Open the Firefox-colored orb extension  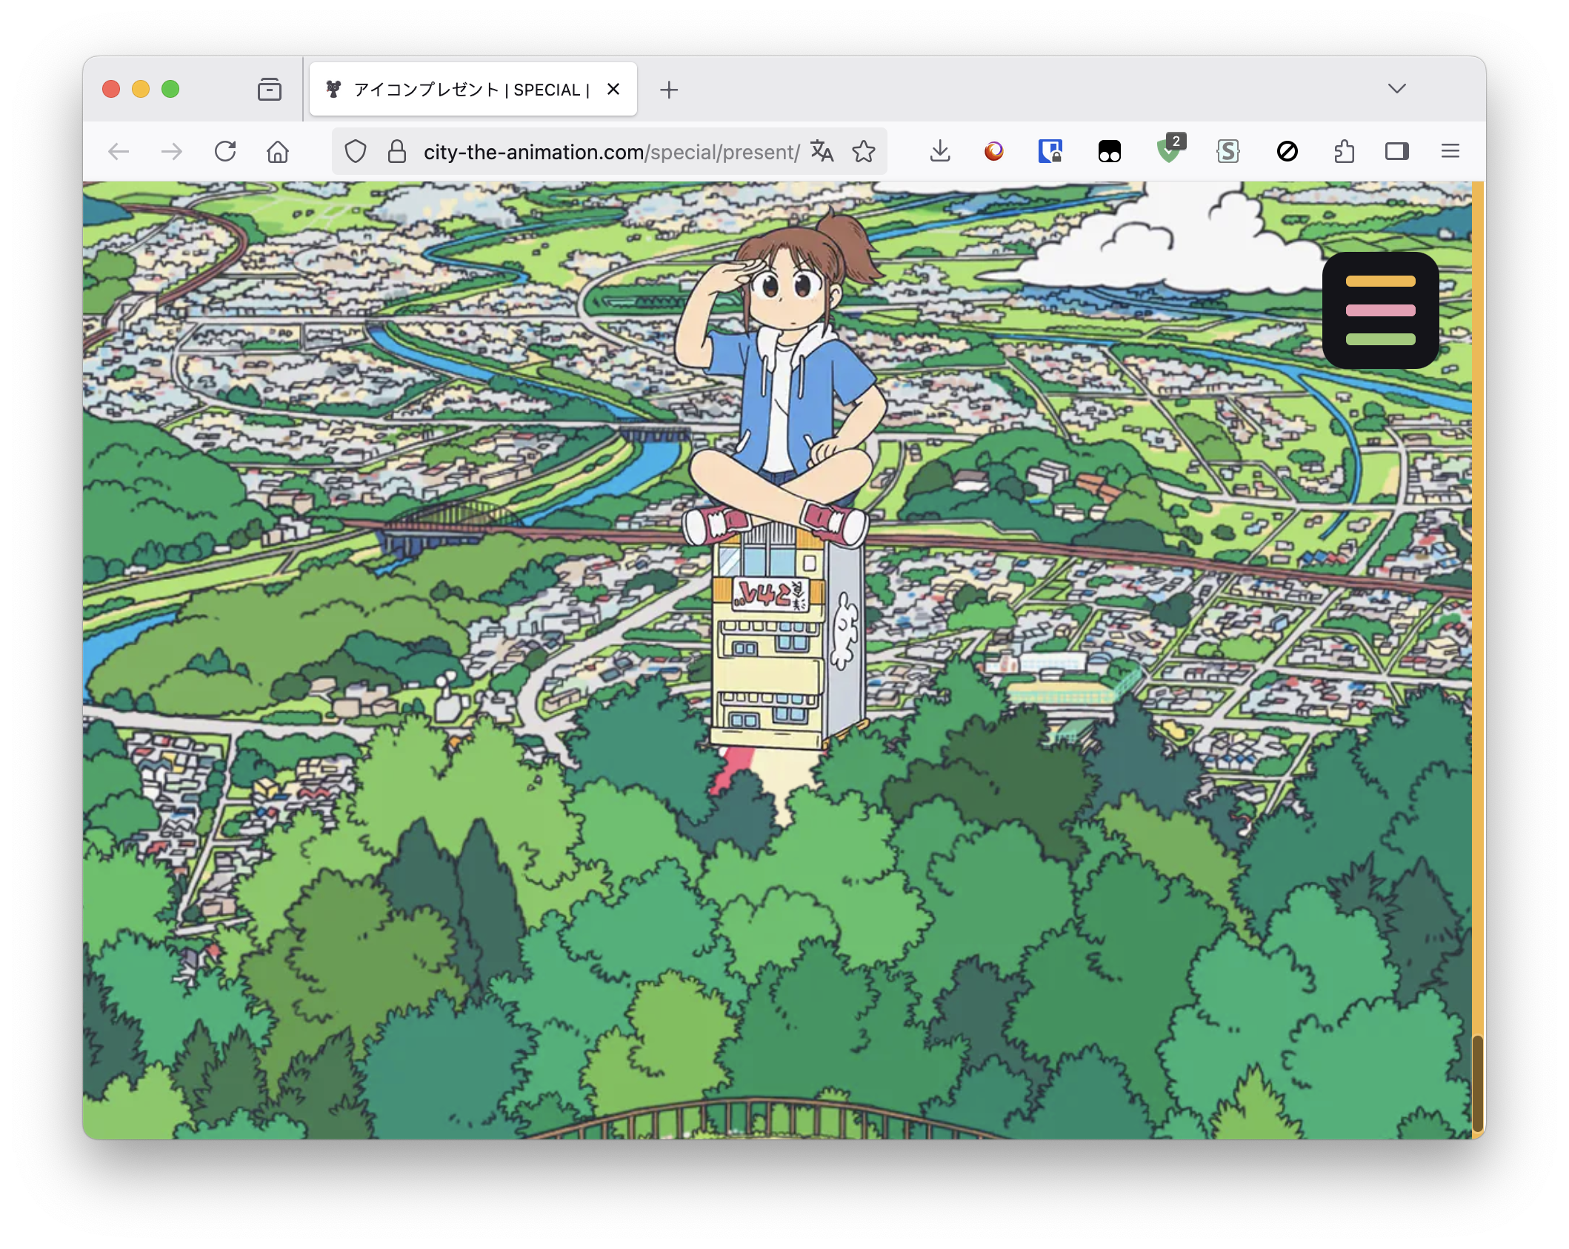coord(993,152)
